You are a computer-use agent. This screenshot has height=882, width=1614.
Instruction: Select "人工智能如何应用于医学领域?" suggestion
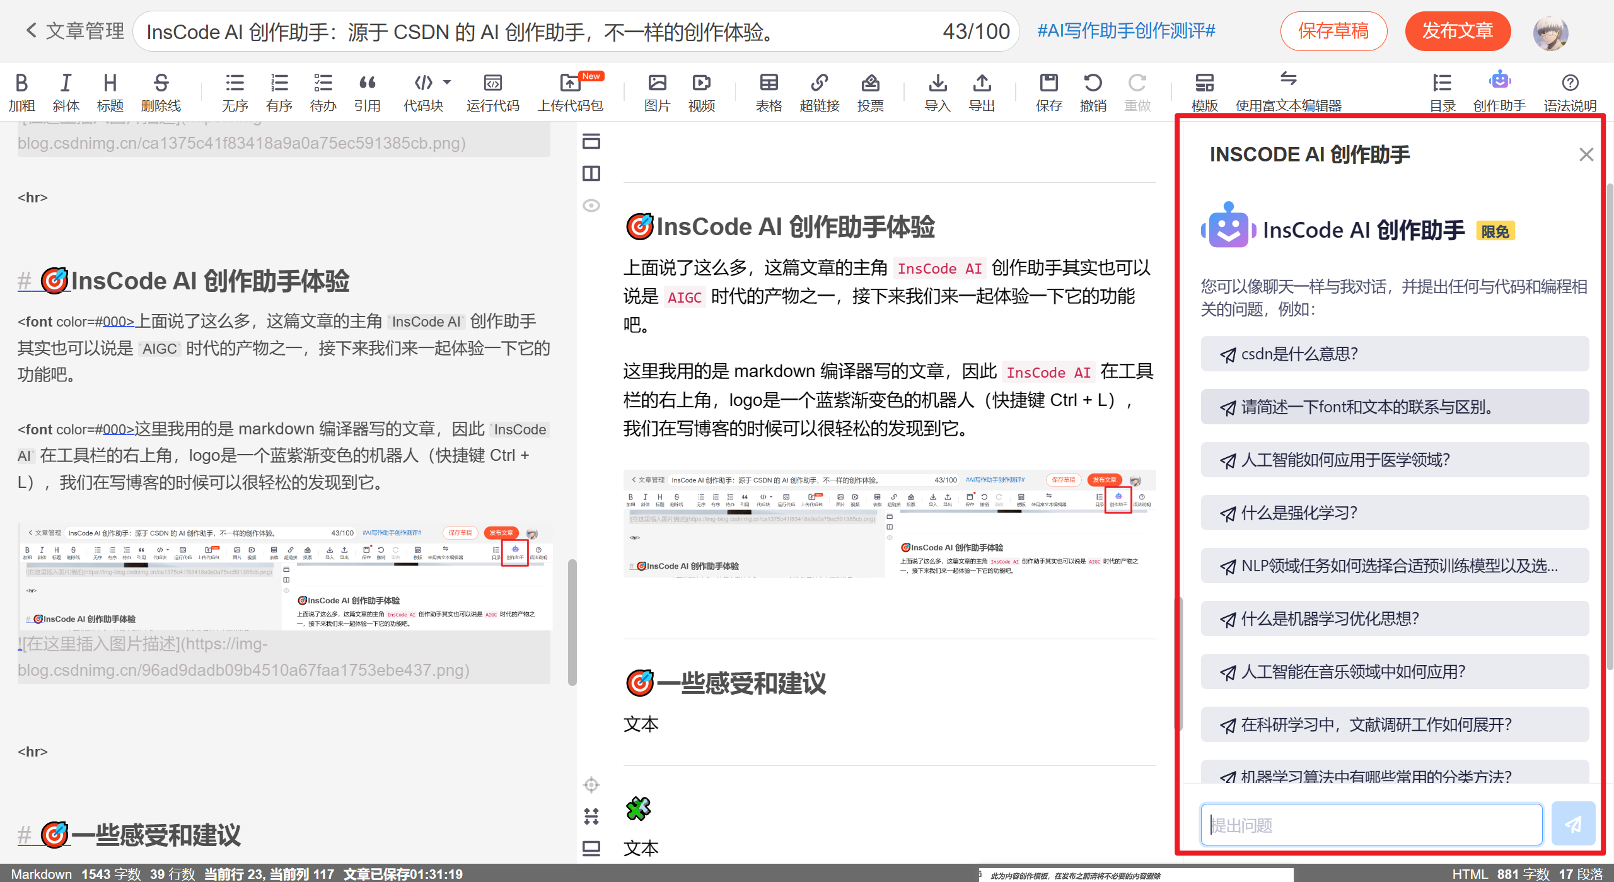[x=1395, y=460]
